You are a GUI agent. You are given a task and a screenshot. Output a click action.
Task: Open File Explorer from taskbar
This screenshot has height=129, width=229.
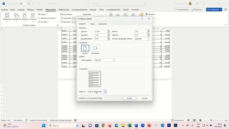[x=123, y=125]
